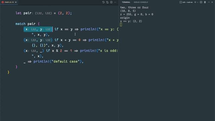Kill terminal with trash icon
Viewport: 215px width, 121px height.
(x=205, y=2)
